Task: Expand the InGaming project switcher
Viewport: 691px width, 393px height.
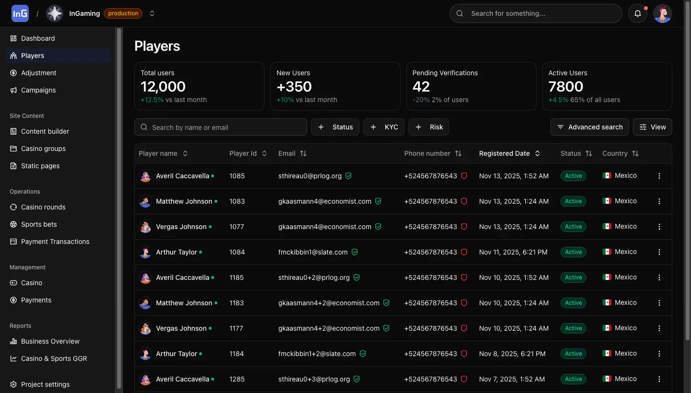Action: 152,13
